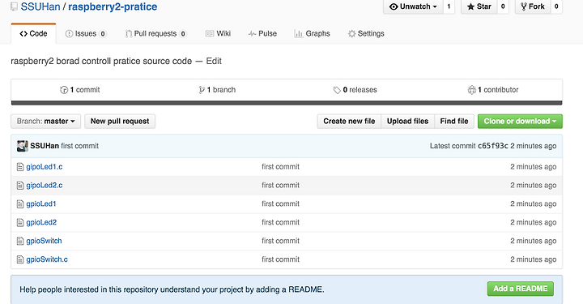This screenshot has height=304, width=583.
Task: Click the SSUHan avatar in the commit row
Action: coord(23,146)
